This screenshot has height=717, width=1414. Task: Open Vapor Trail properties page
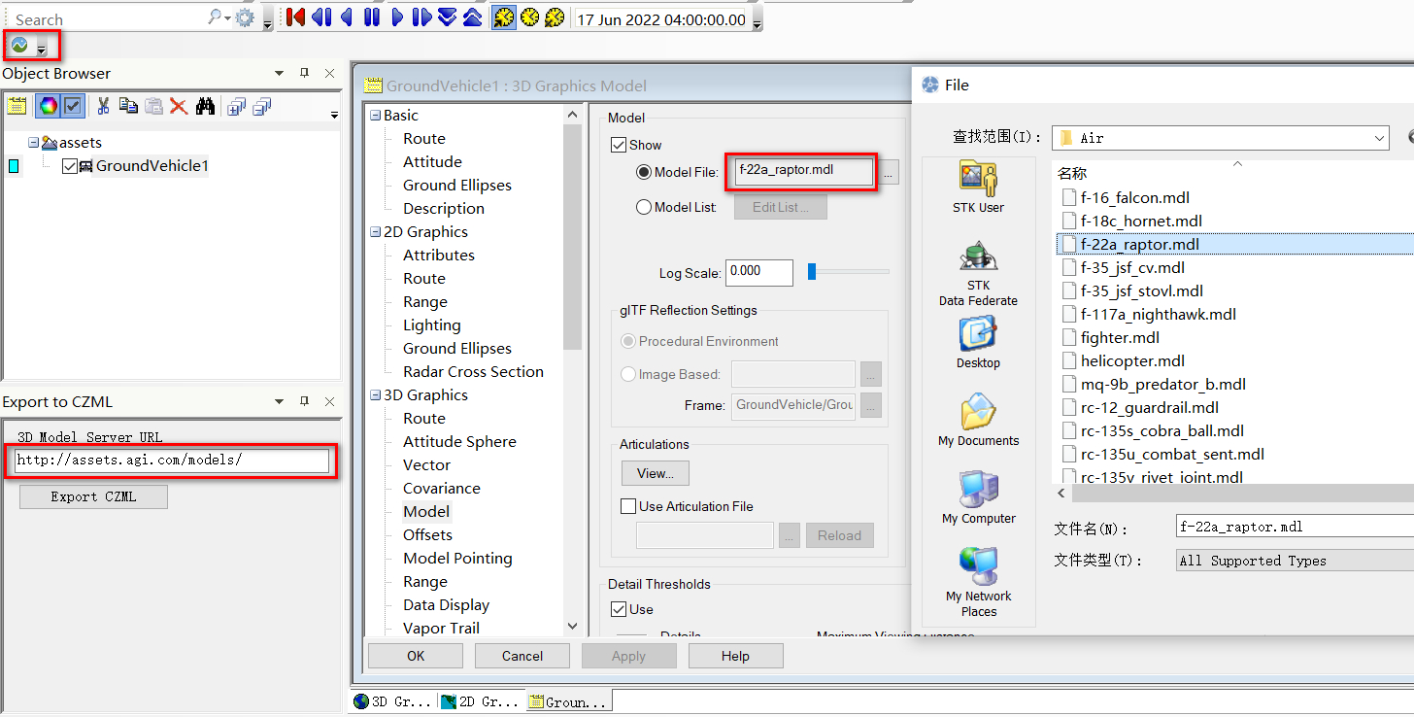click(441, 629)
